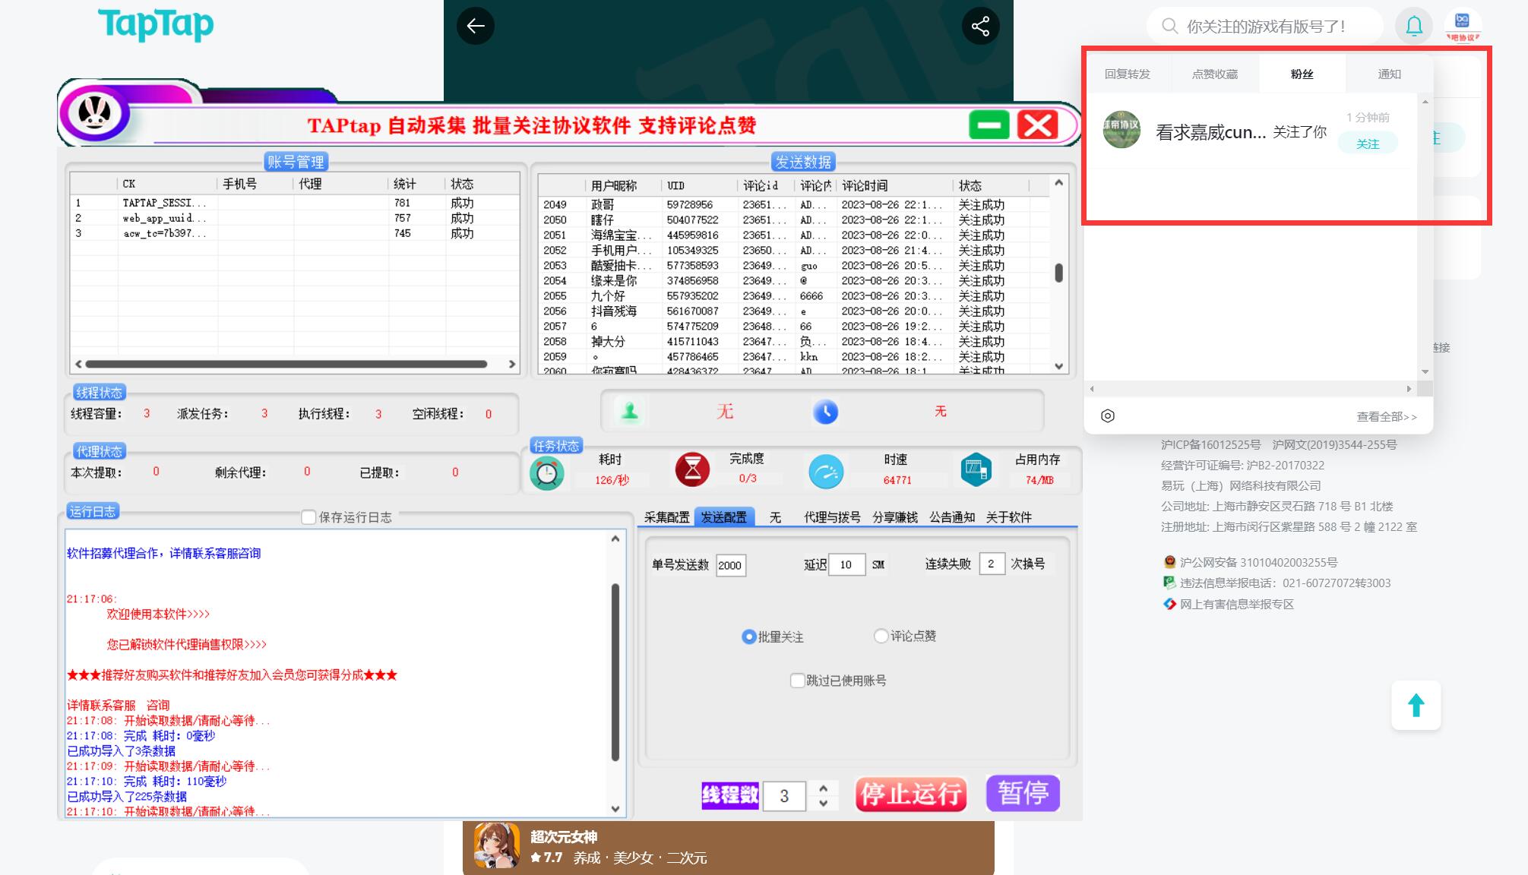Click the hourglass completion icon
The height and width of the screenshot is (875, 1528).
point(692,469)
